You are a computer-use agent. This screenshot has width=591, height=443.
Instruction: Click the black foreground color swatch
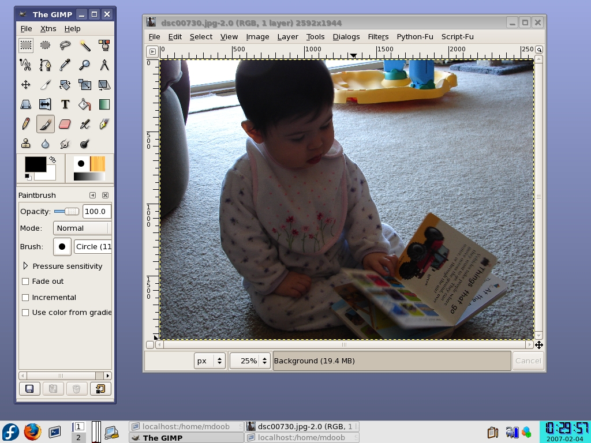click(x=35, y=164)
